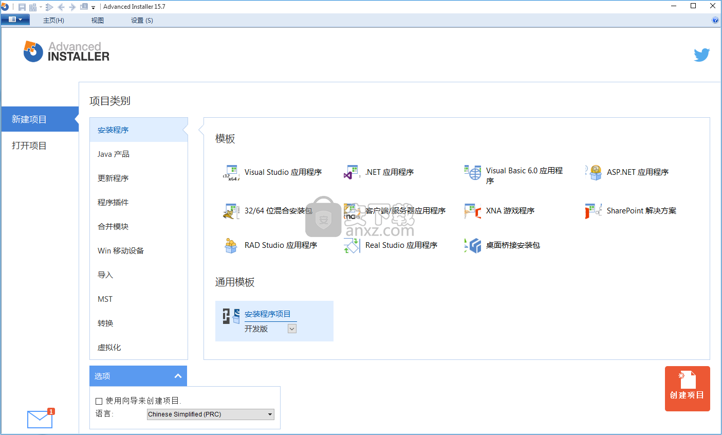Select the 更新程序 category

click(139, 178)
